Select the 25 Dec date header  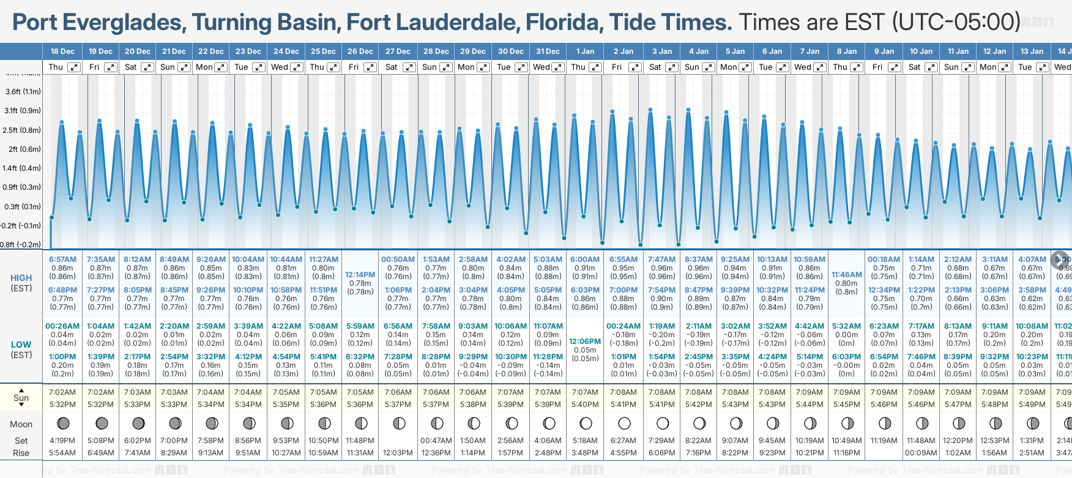coord(323,51)
